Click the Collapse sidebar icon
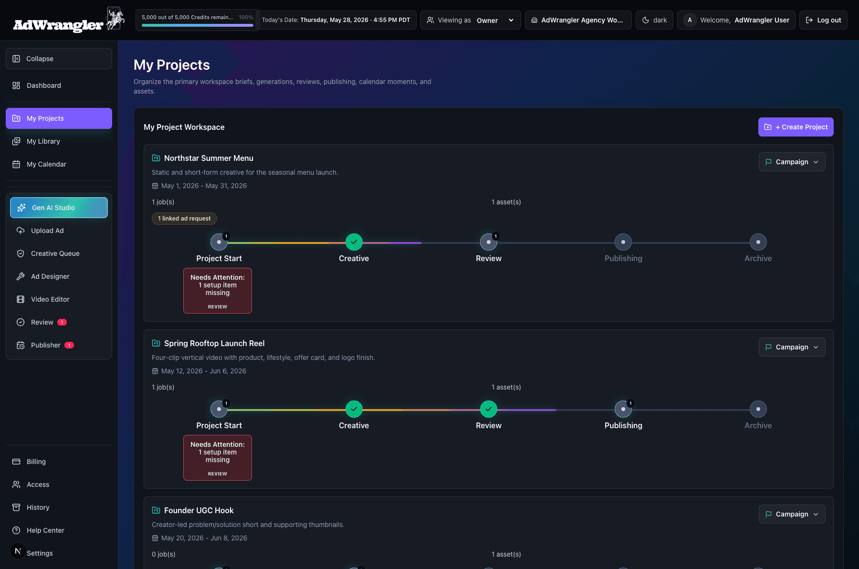Screen dimensions: 859x569 click(16, 59)
